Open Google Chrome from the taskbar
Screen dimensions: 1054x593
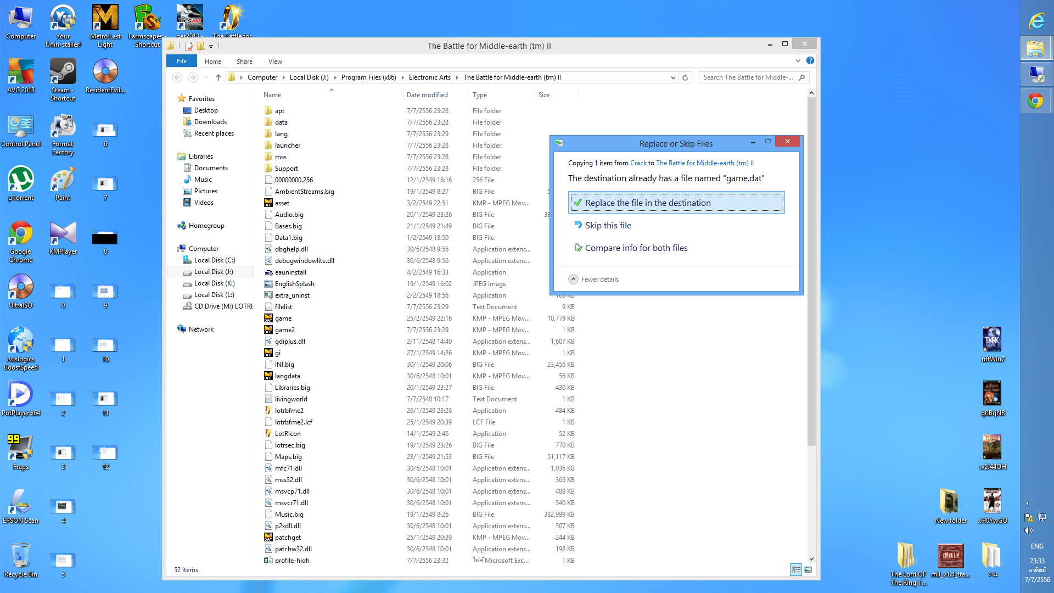pos(1036,101)
